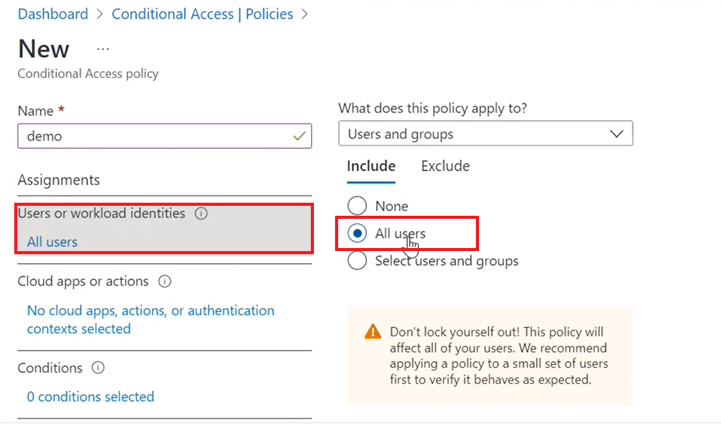Click the warning triangle in the lockout notice

(372, 331)
